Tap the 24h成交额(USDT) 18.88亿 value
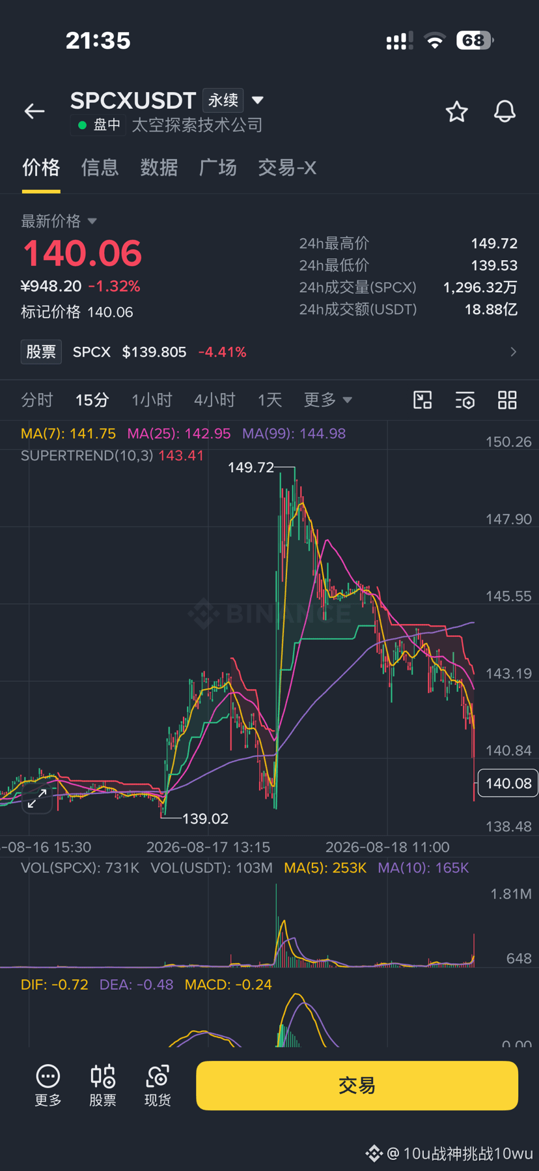 coord(491,310)
